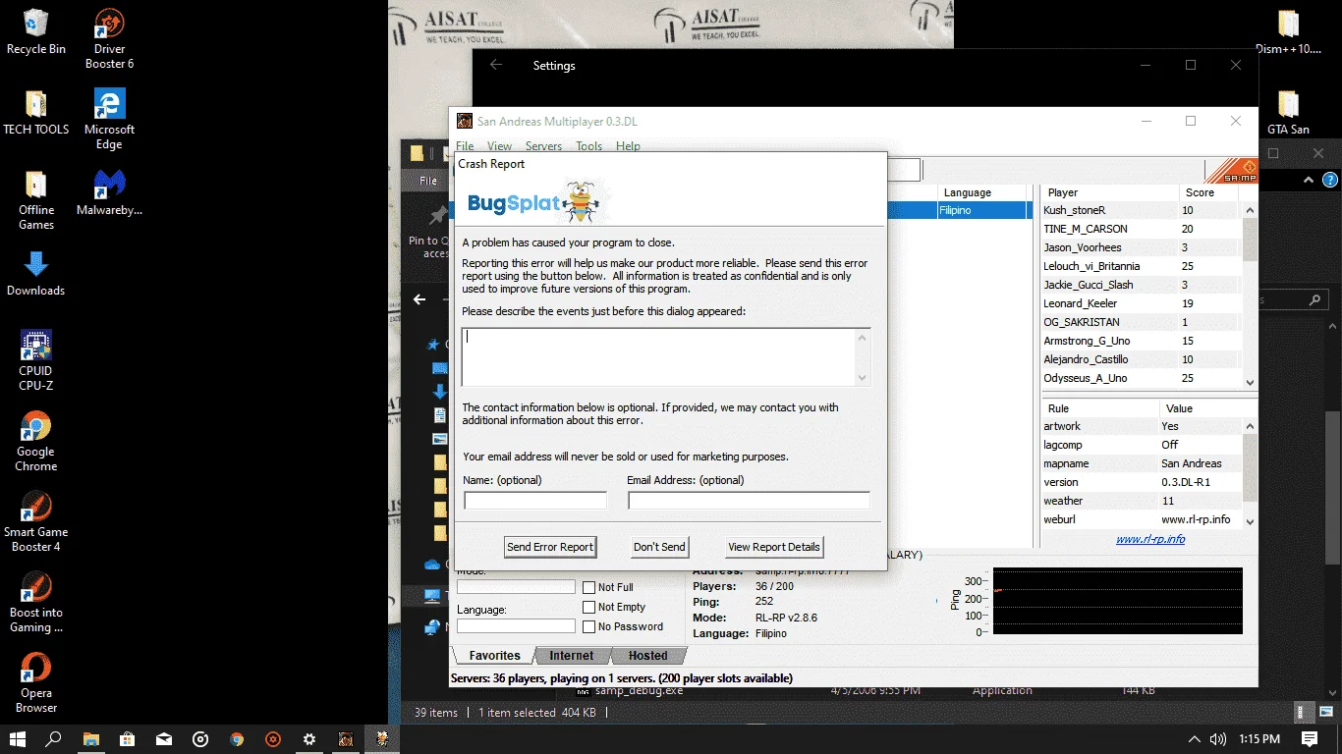
Task: Open Settings gear in taskbar
Action: click(309, 739)
